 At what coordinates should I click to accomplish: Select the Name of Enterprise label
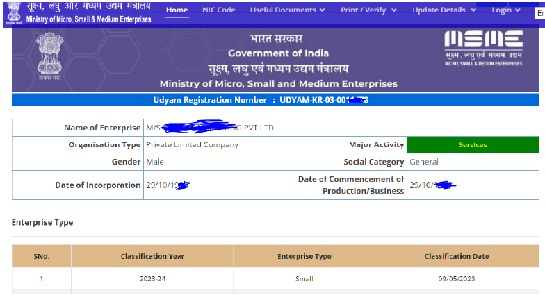coord(102,128)
